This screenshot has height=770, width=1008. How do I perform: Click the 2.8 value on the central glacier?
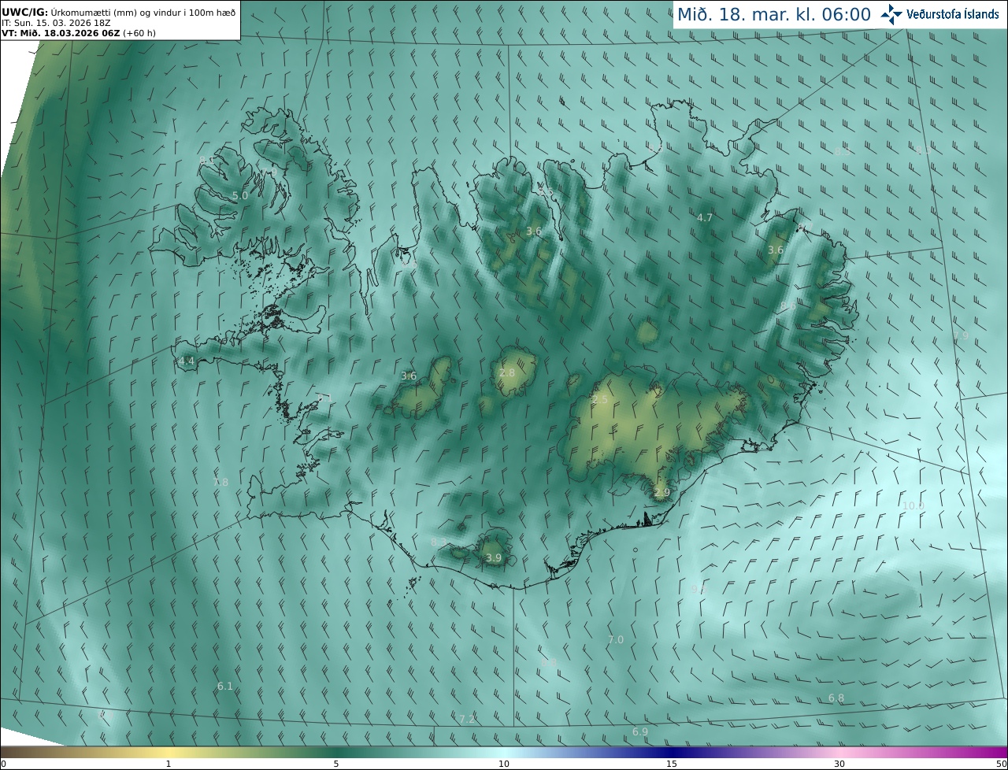pos(507,373)
